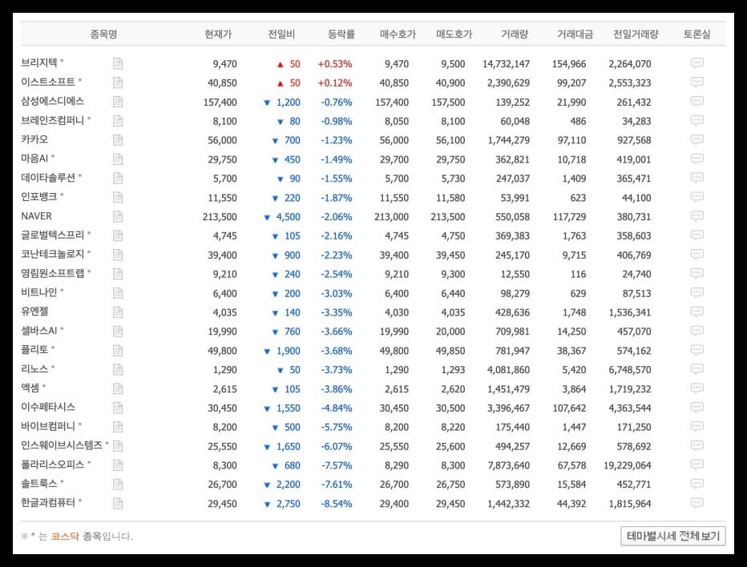Open the discussion room icon for 폴라리스오피스

tap(697, 464)
